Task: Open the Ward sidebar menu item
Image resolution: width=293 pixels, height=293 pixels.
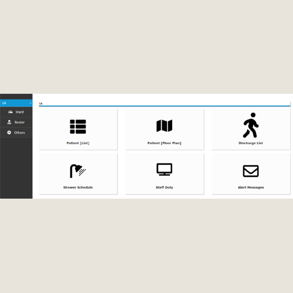Action: coord(16,112)
